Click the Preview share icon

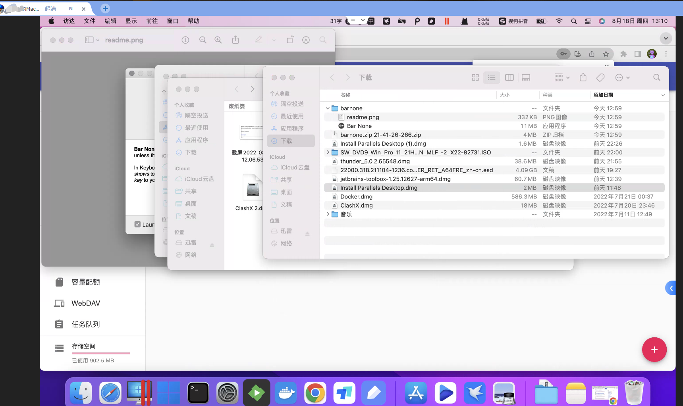pyautogui.click(x=235, y=40)
